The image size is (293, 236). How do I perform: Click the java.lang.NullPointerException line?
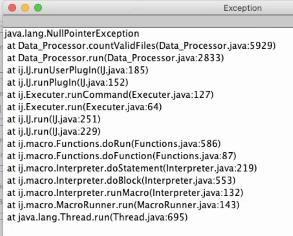coord(72,34)
